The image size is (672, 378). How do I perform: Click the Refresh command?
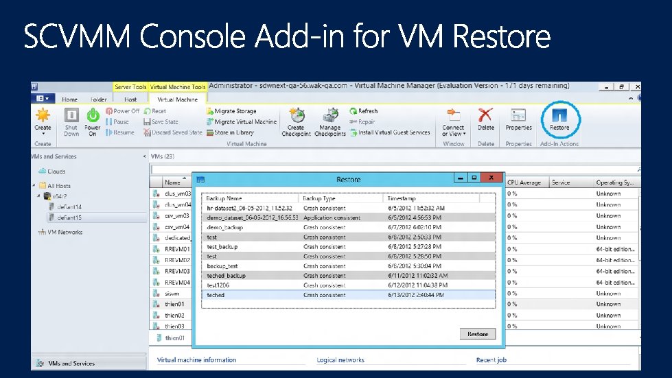point(363,111)
